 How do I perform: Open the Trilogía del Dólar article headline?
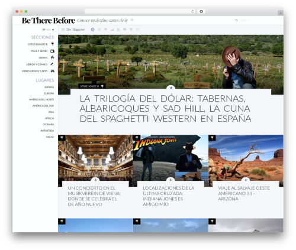tap(165, 108)
